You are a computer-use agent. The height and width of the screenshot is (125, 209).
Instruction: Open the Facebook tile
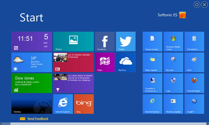105,41
